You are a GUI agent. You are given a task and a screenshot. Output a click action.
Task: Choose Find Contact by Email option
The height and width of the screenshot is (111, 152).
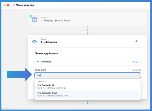coord(88,94)
